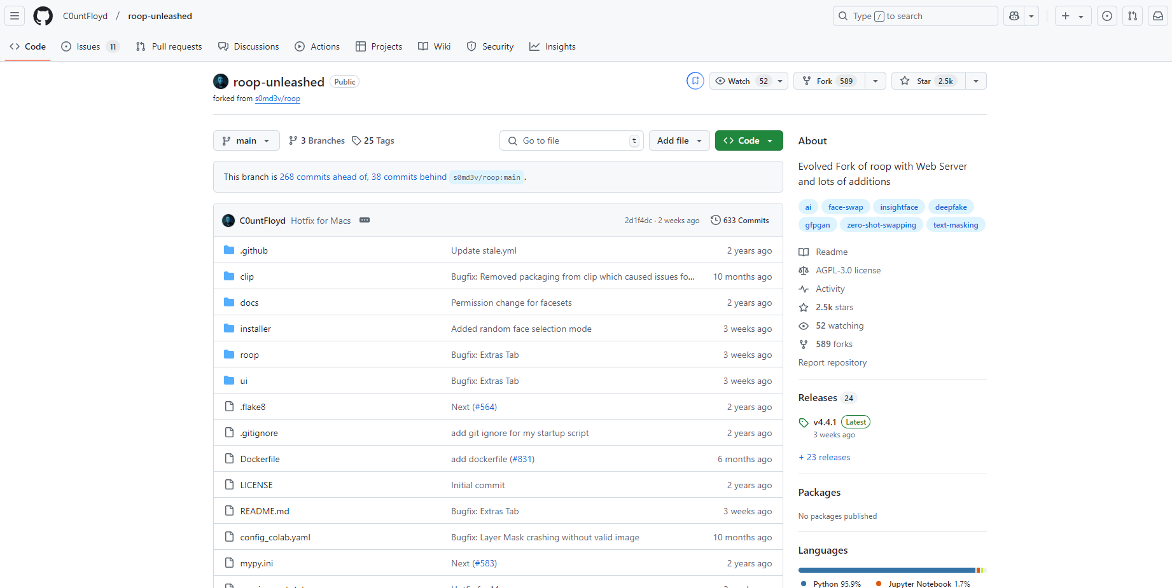1172x588 pixels.
Task: Open the issues icon in top header
Action: point(1107,16)
